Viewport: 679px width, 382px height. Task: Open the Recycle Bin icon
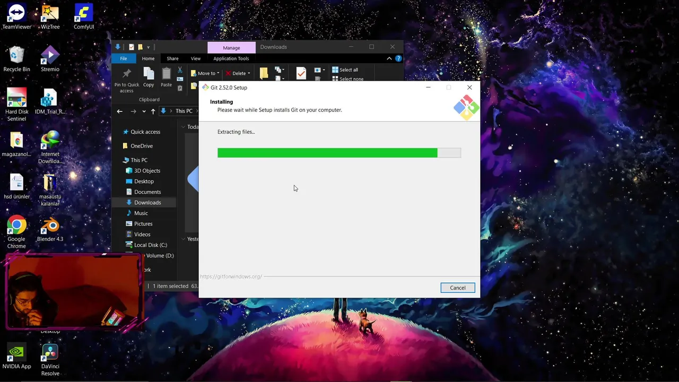click(x=16, y=59)
